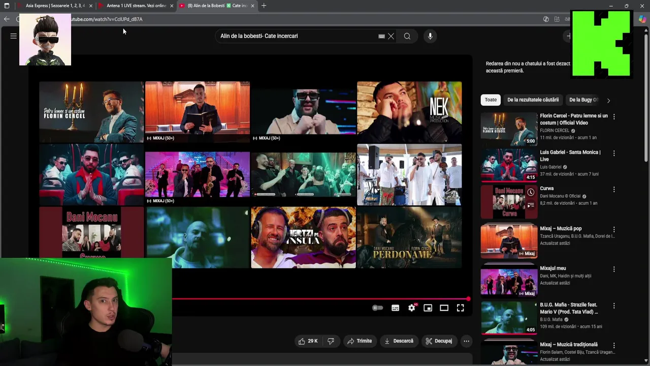
Task: Select the De la rezultatele căutării chip
Action: [x=533, y=100]
